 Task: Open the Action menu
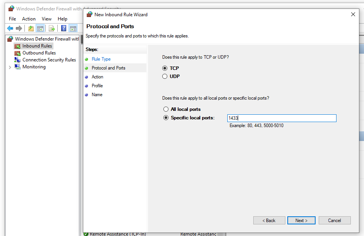pos(29,19)
